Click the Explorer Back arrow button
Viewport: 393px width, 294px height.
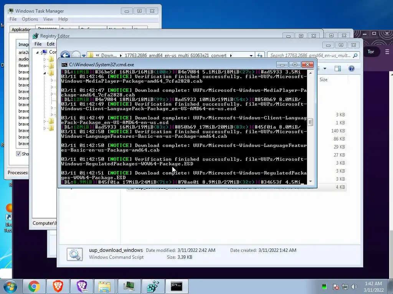(x=65, y=55)
